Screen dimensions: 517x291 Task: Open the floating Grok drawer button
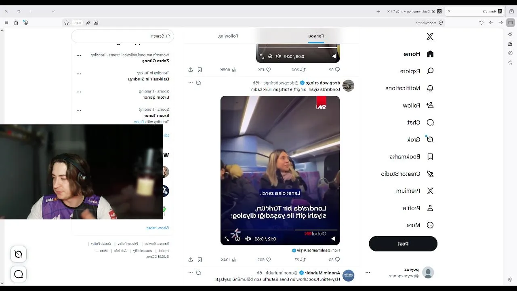pyautogui.click(x=19, y=254)
